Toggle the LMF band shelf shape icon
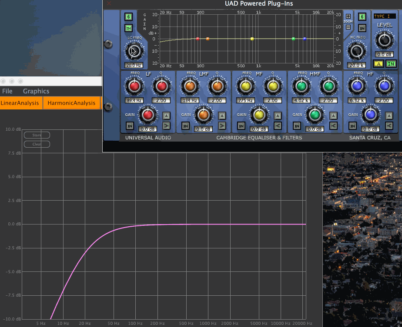 [x=222, y=126]
